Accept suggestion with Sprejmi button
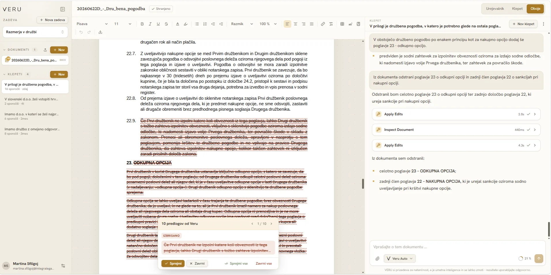This screenshot has height=275, width=551. [x=173, y=263]
